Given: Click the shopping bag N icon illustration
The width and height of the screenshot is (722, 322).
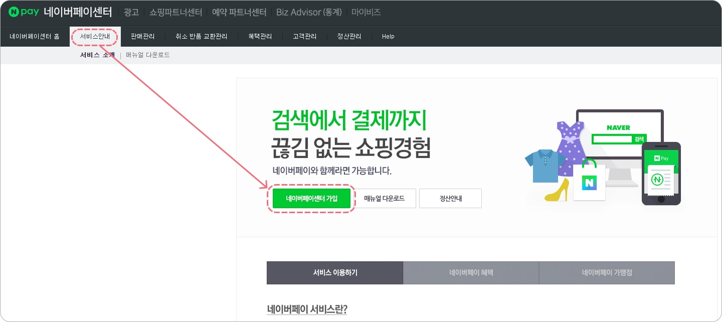Looking at the screenshot, I should coord(589,180).
